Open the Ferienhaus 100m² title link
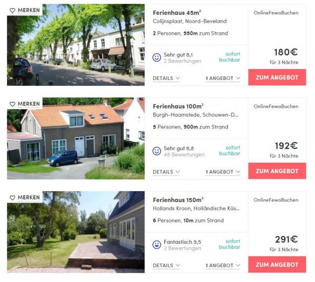 pyautogui.click(x=178, y=106)
